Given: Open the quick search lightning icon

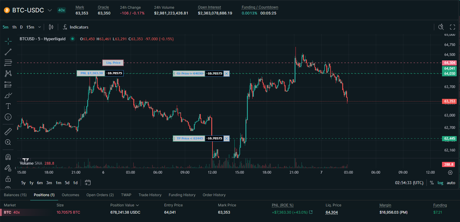Looking at the screenshot, I should click(x=441, y=27).
